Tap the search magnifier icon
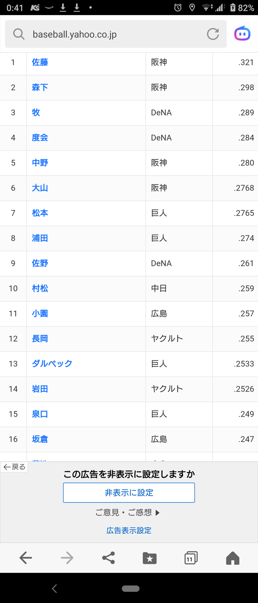 pos(19,34)
